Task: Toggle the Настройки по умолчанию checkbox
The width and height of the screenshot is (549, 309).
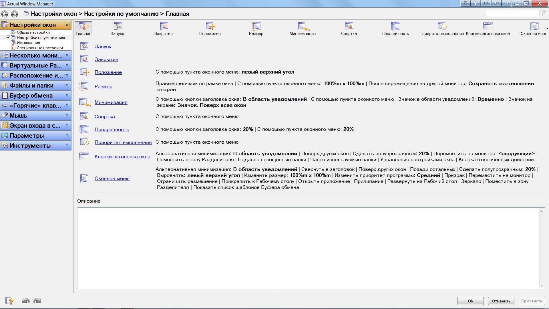Action: coord(8,37)
